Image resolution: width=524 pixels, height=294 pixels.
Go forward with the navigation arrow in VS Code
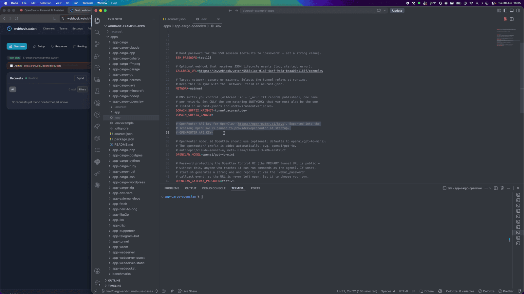237,10
